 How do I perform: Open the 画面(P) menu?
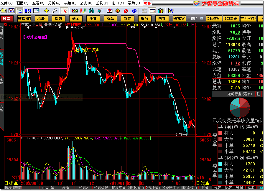[22, 3]
